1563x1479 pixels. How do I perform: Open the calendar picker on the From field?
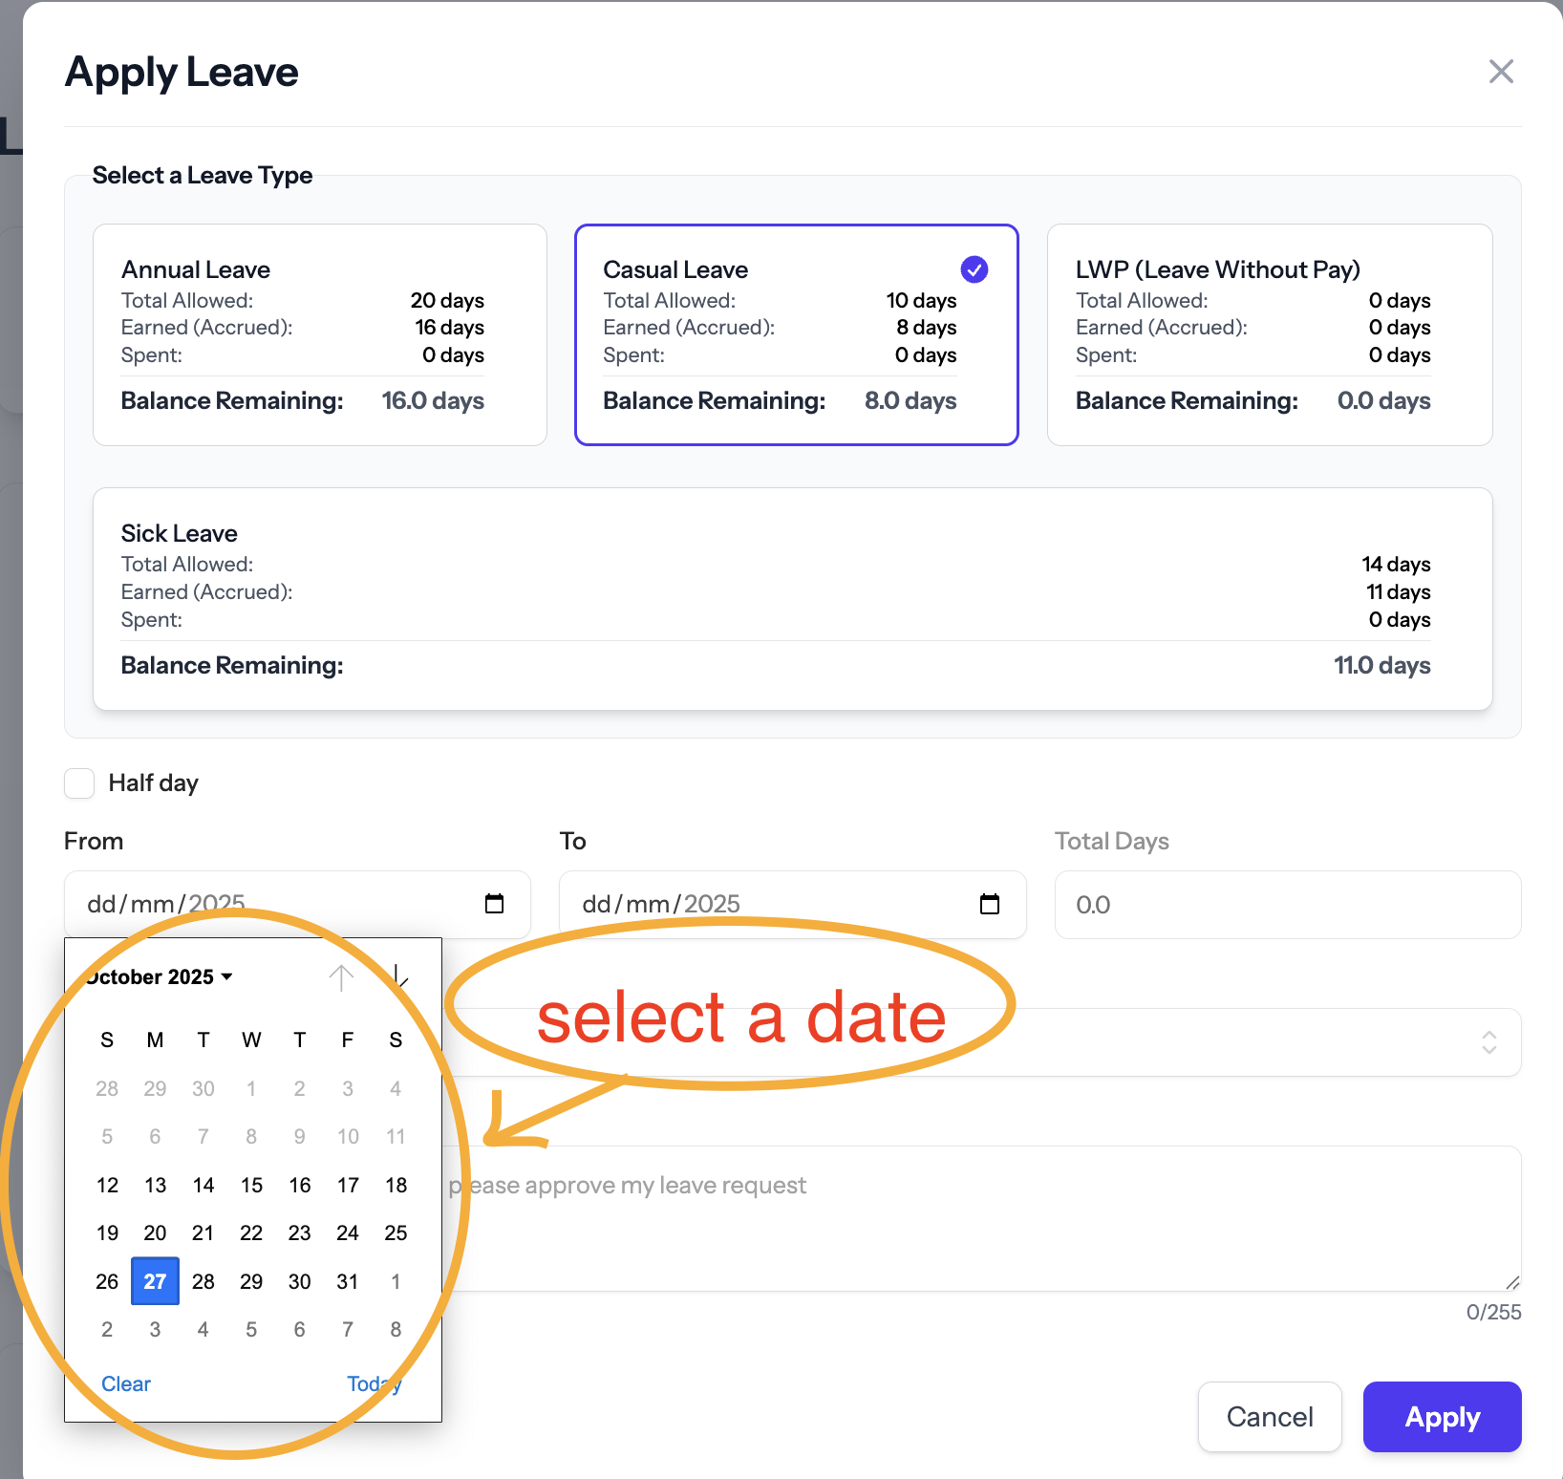click(x=495, y=904)
